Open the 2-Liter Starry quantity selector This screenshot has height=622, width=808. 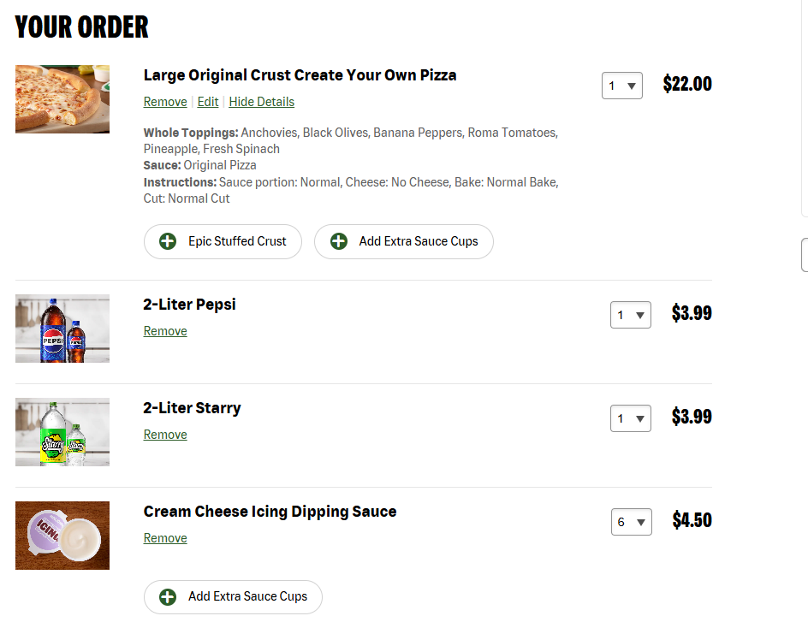[631, 418]
